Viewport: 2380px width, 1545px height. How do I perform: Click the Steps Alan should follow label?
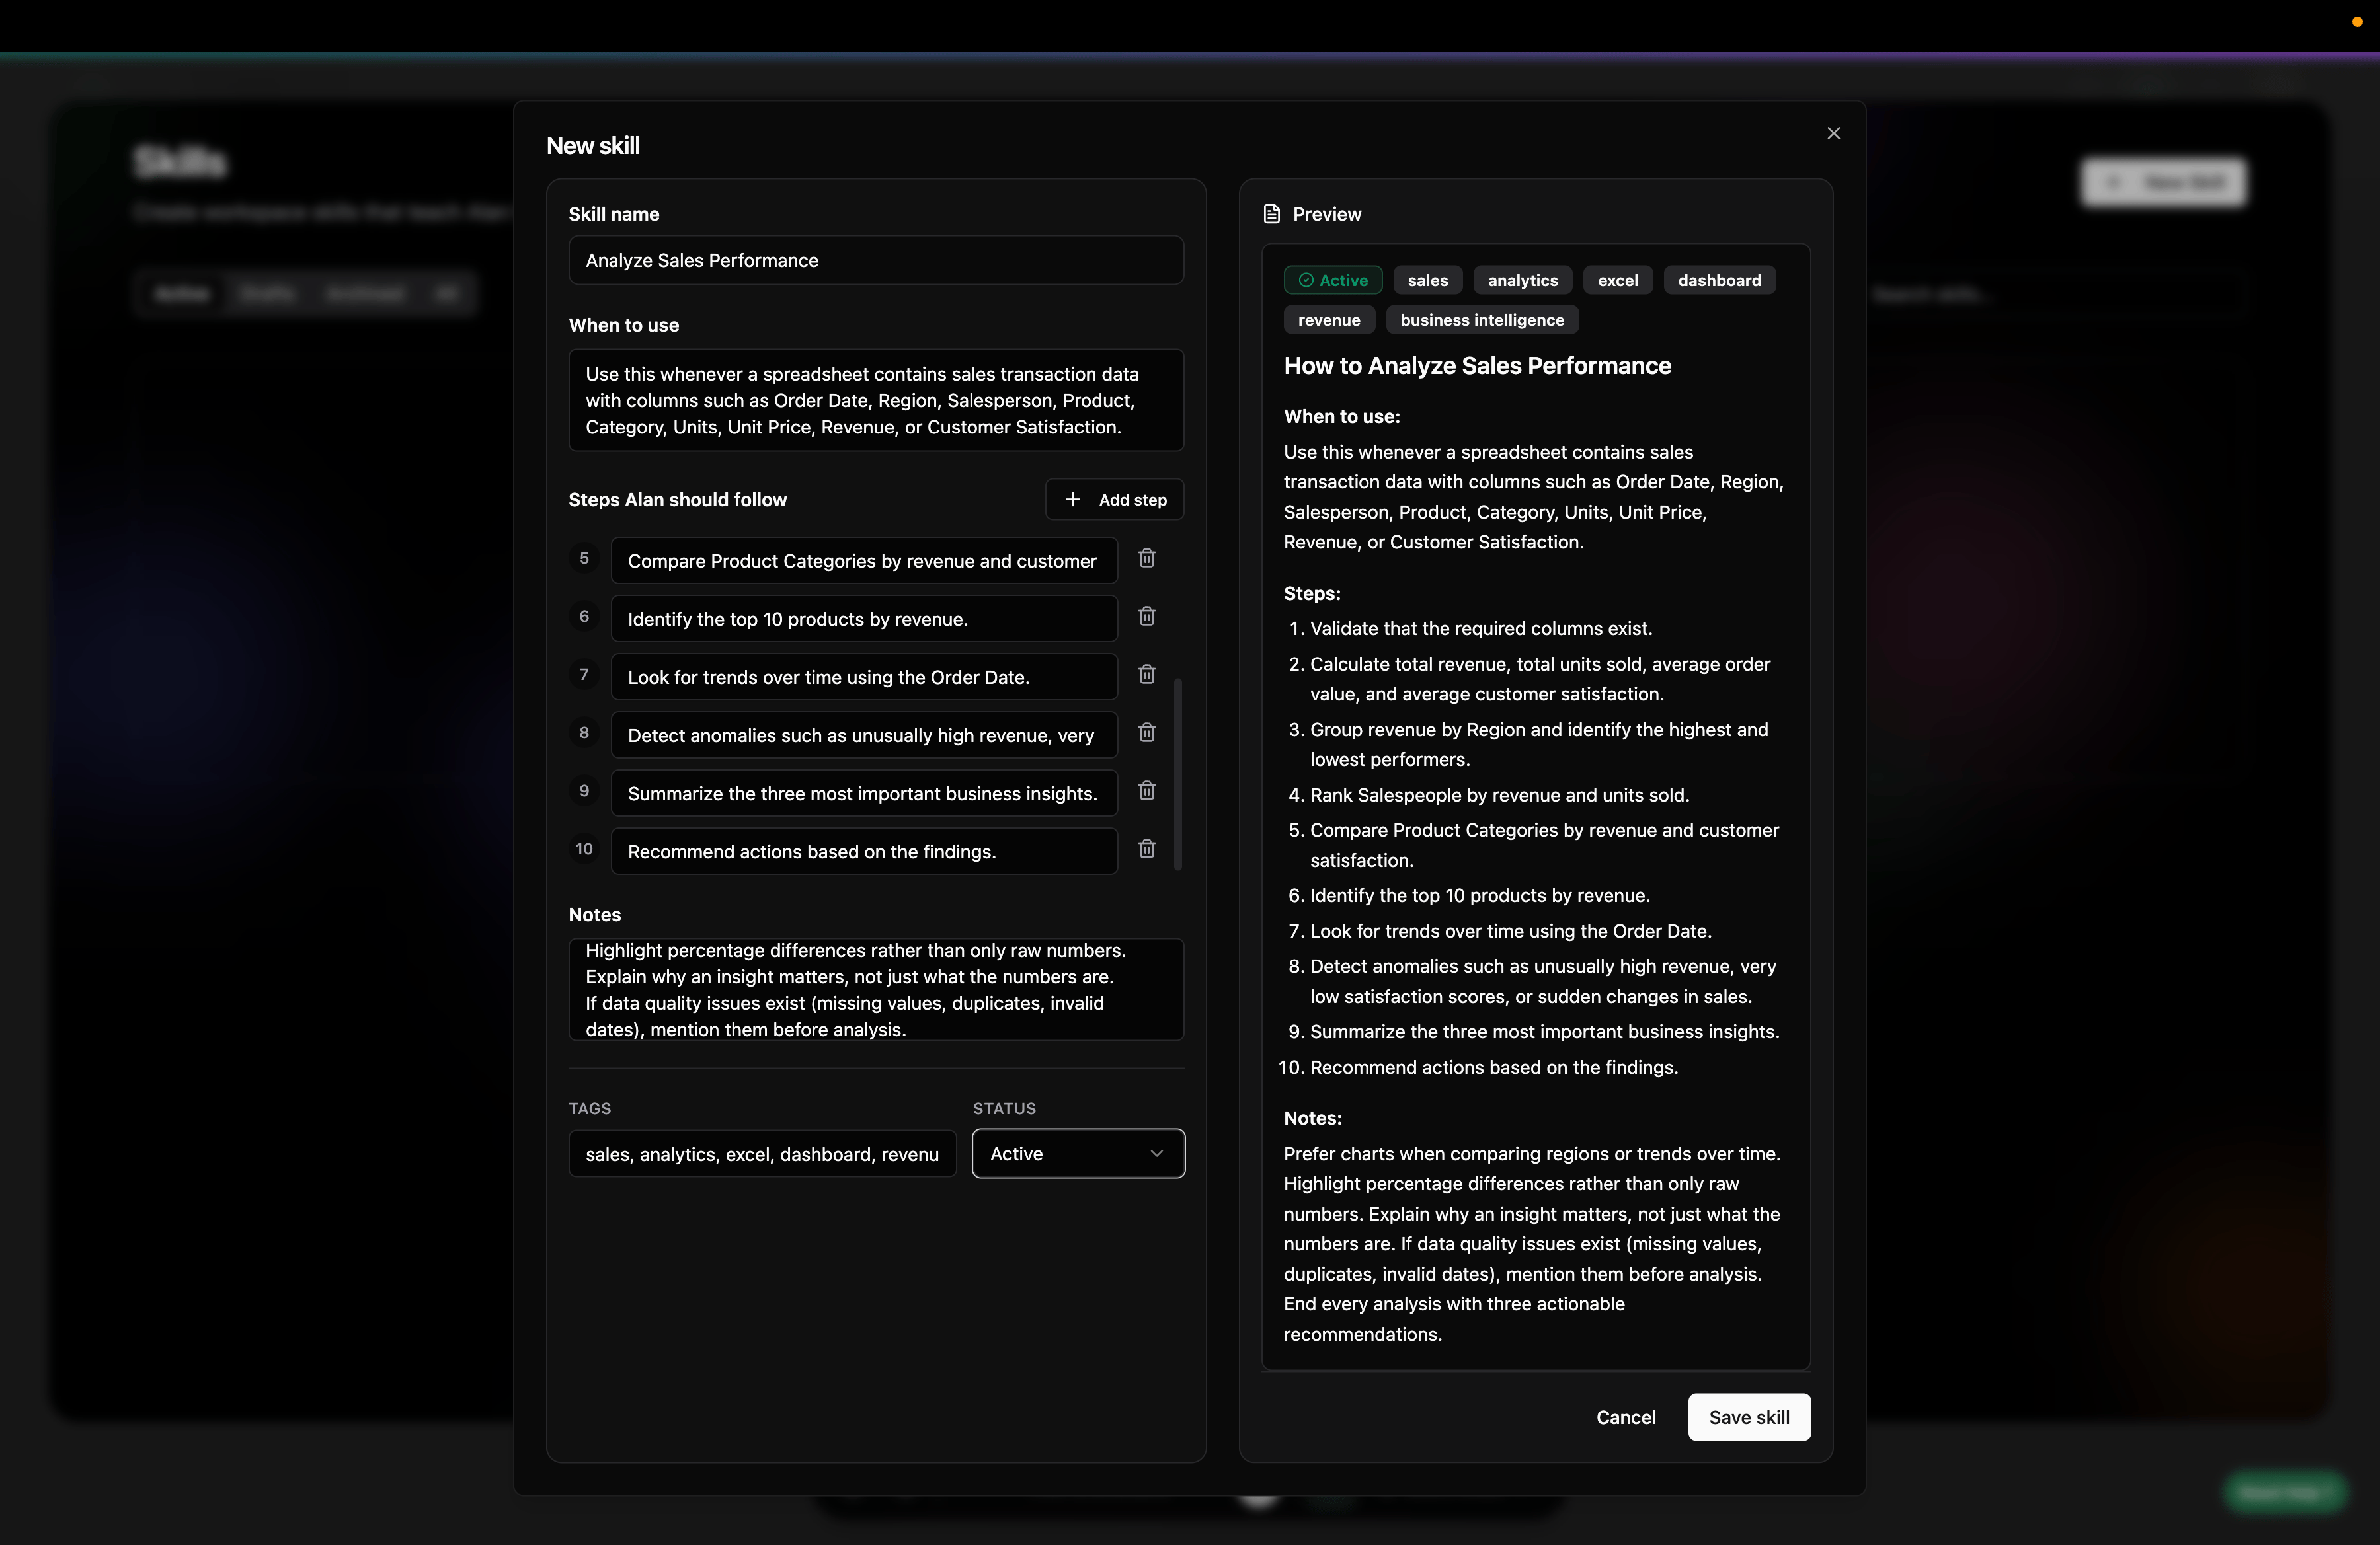[678, 500]
